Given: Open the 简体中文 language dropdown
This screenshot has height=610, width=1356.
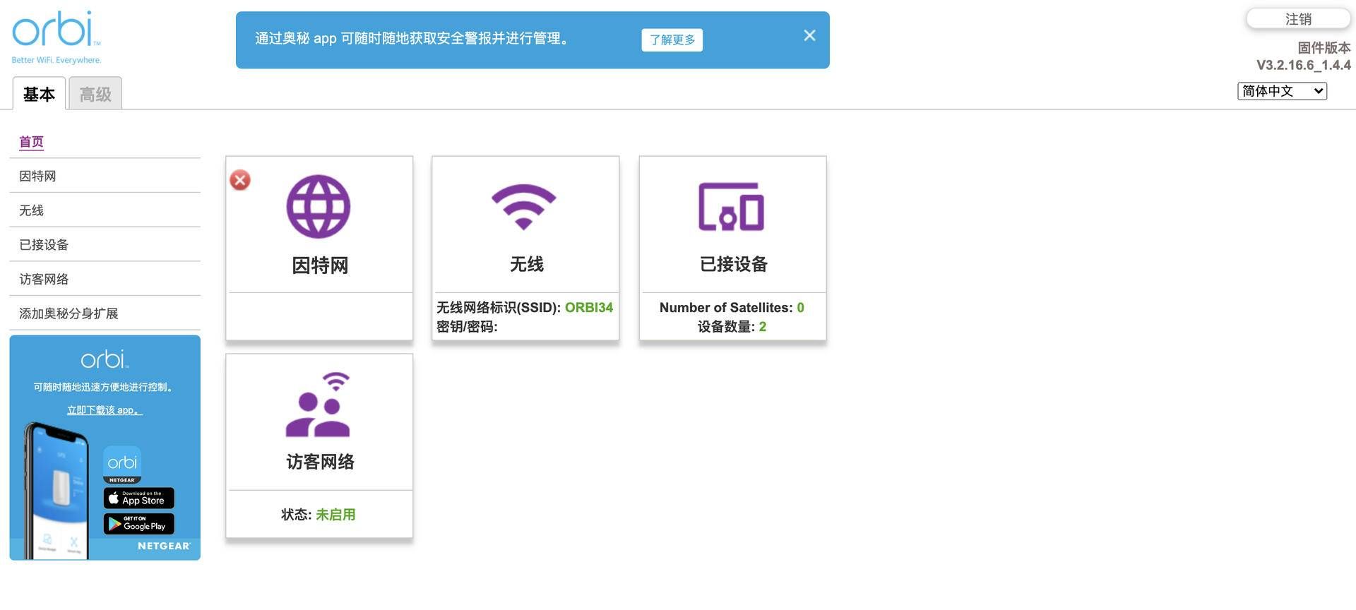Looking at the screenshot, I should click(1281, 91).
